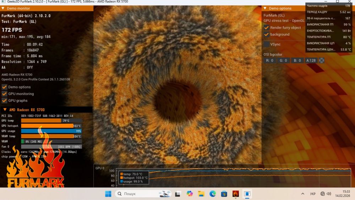Launch Copilot from the taskbar
The width and height of the screenshot is (355, 200).
(x=190, y=194)
